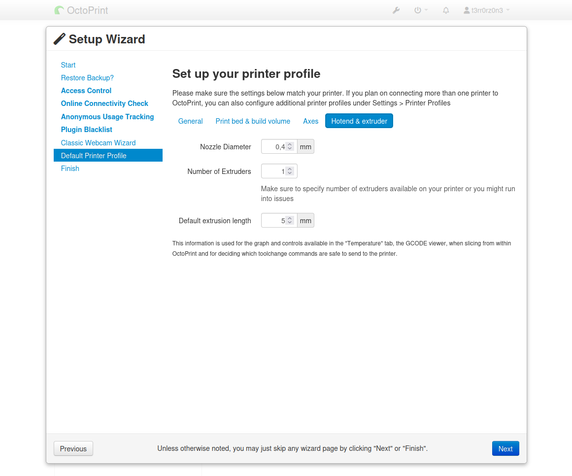Switch to the General tab

click(x=190, y=121)
